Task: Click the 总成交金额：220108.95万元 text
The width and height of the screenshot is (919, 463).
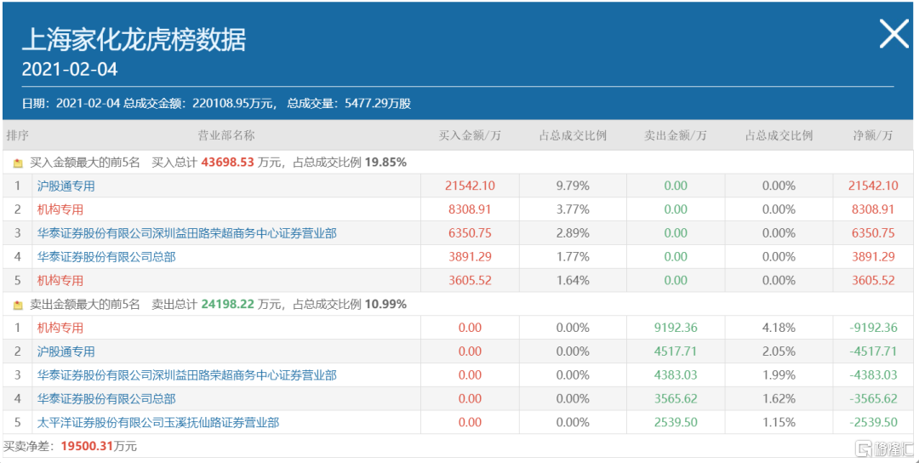Action: pos(198,104)
